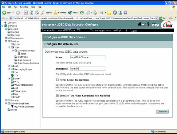177x134 pixels.
Task: Select the tera4 connection pool icon
Action: click(x=19, y=54)
